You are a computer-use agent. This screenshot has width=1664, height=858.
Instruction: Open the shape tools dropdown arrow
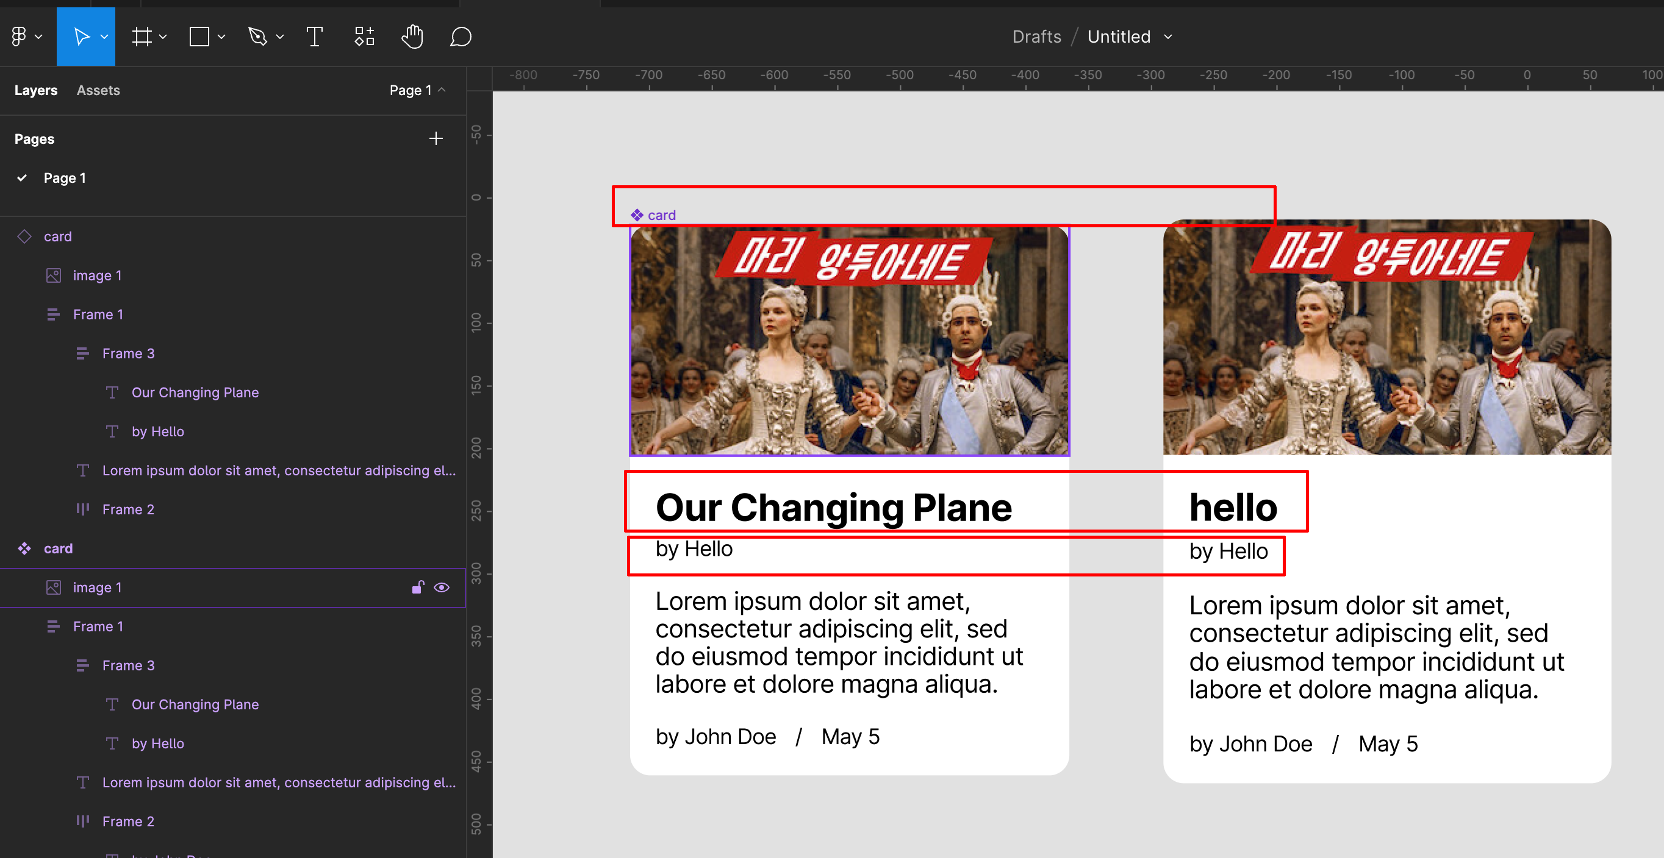tap(221, 37)
